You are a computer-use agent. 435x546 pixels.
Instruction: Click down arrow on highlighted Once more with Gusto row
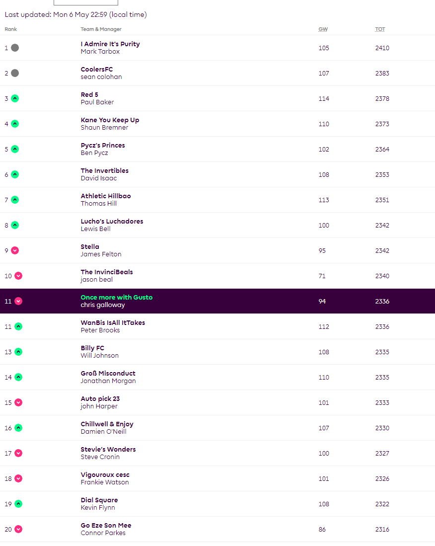pos(18,301)
